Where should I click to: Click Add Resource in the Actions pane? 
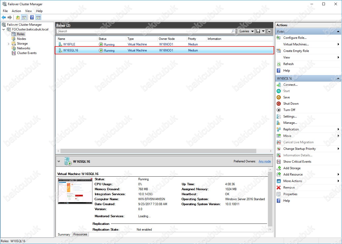click(x=293, y=174)
